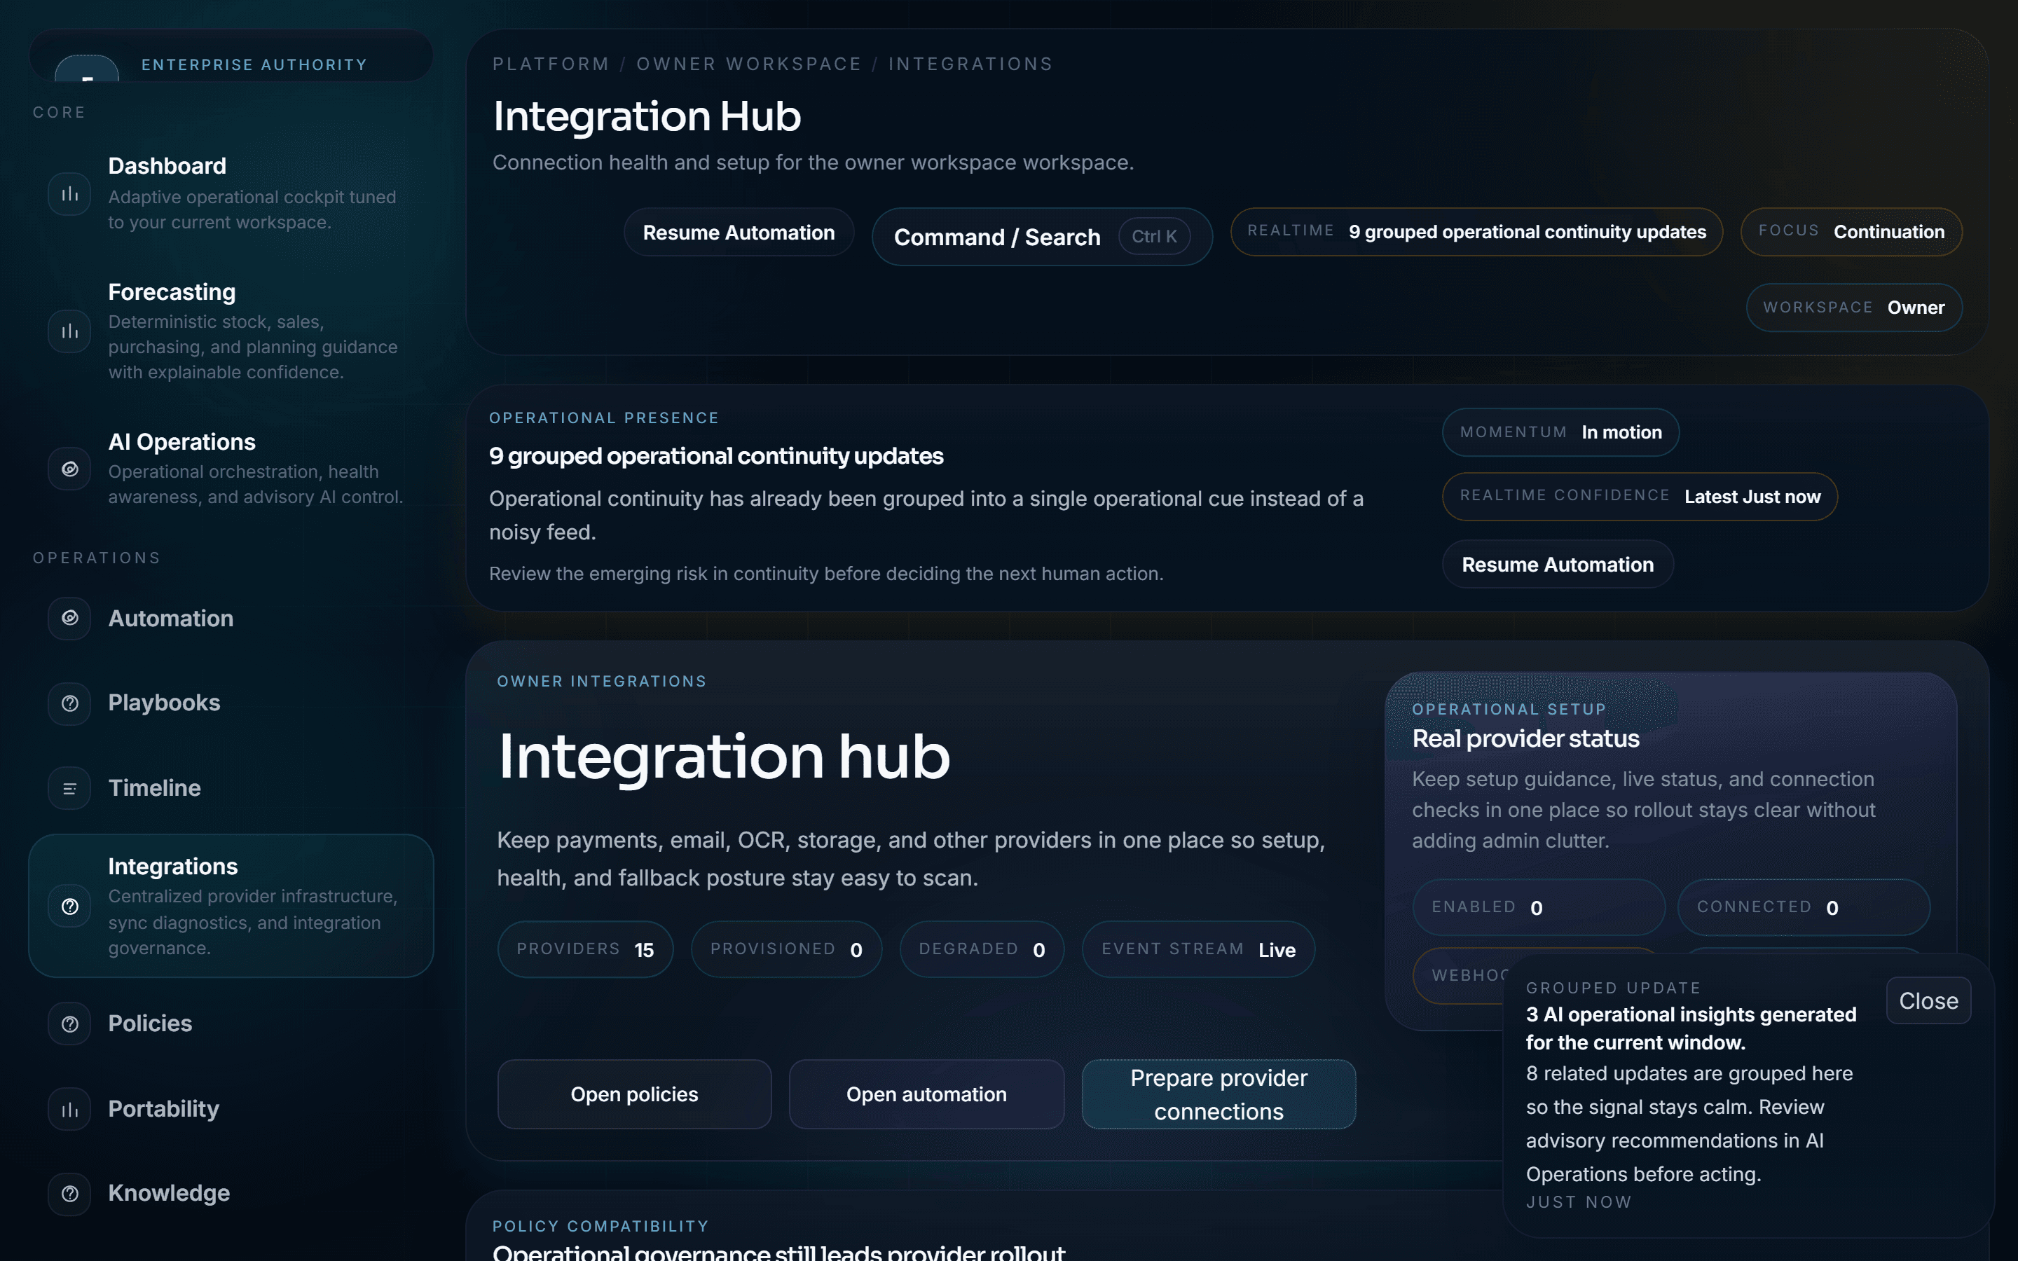Click the Owner Workspace breadcrumb

749,64
